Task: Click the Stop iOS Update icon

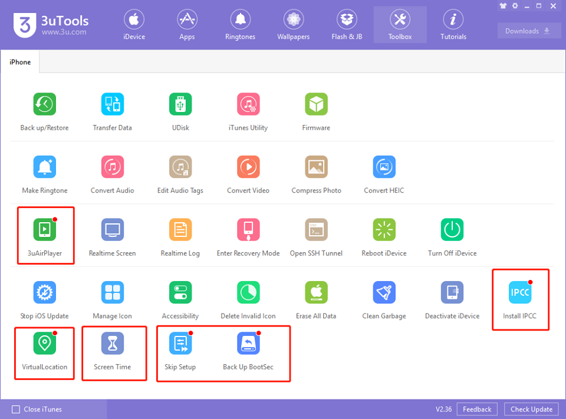Action: (x=44, y=292)
